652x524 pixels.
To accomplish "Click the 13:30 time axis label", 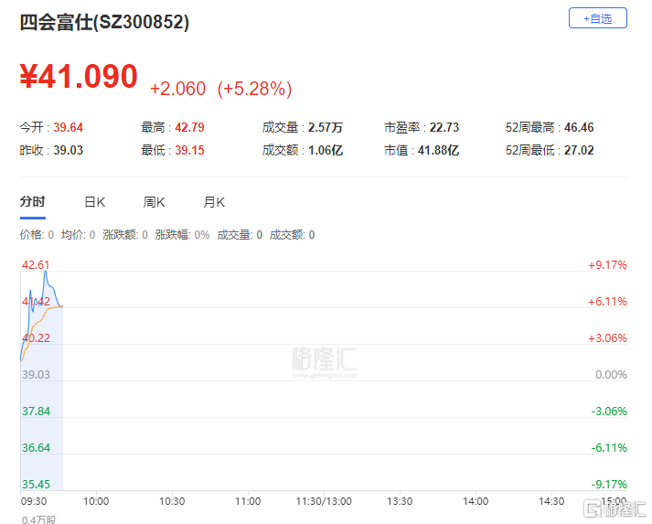I will point(400,501).
